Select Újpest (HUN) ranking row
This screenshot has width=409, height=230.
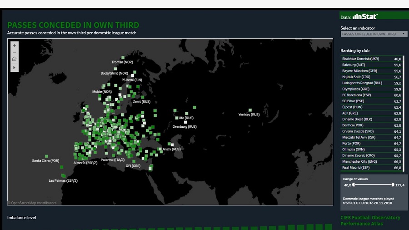click(371, 107)
